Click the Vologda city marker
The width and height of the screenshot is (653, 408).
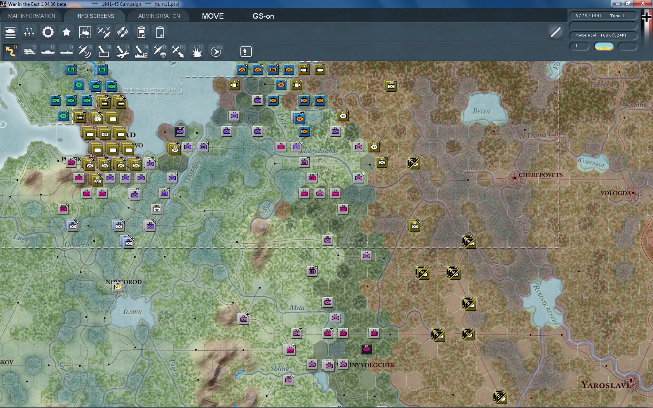tap(633, 193)
